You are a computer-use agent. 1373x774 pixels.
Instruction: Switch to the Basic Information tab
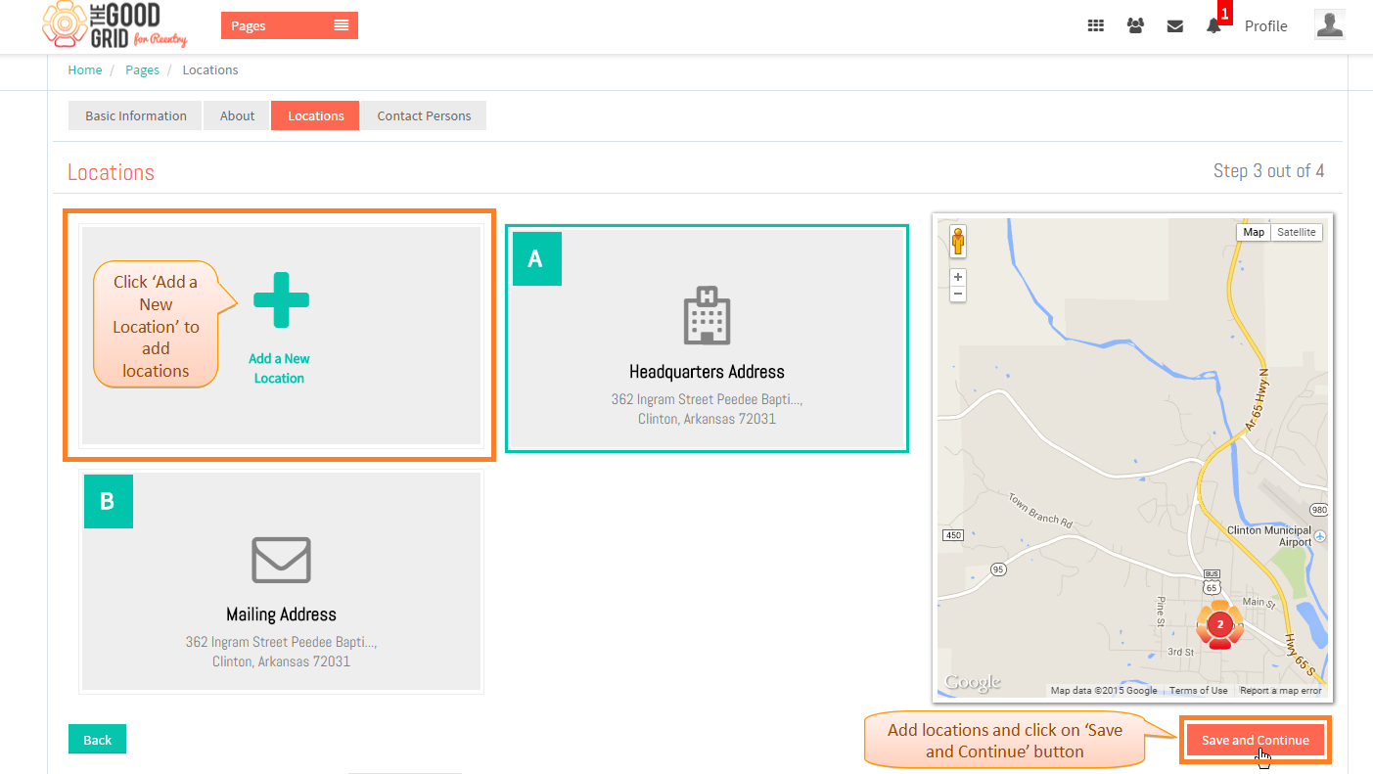pos(135,115)
